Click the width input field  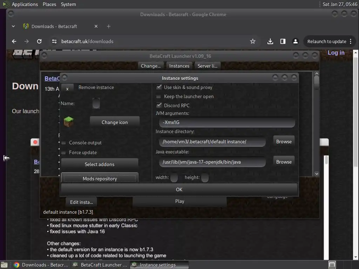(x=174, y=178)
